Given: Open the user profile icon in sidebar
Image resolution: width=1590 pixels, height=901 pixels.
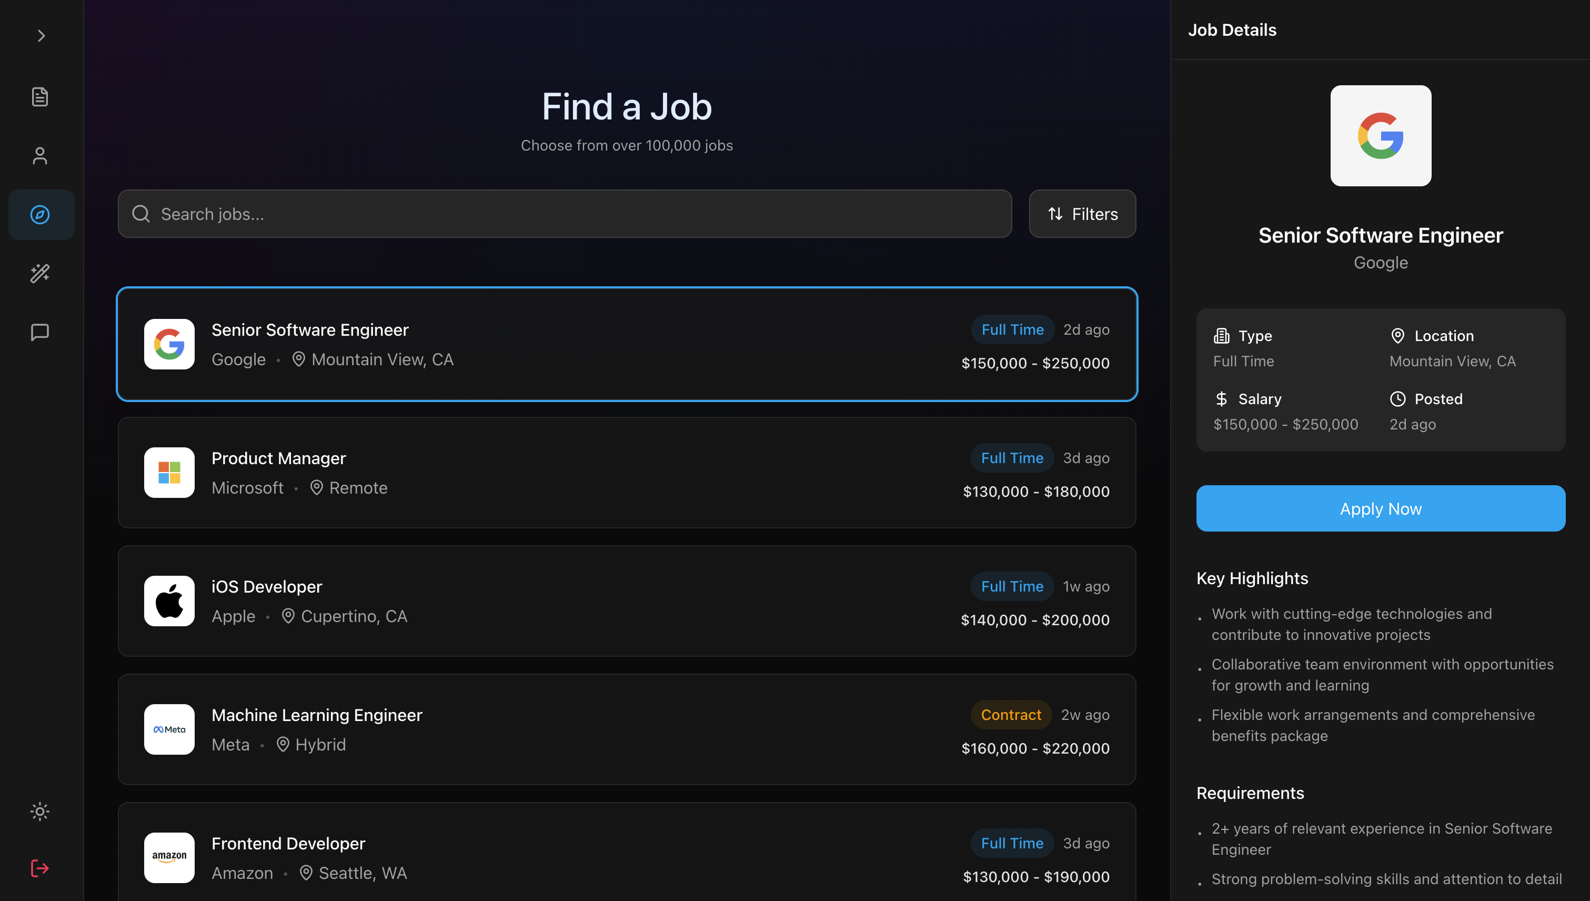Looking at the screenshot, I should pyautogui.click(x=40, y=155).
